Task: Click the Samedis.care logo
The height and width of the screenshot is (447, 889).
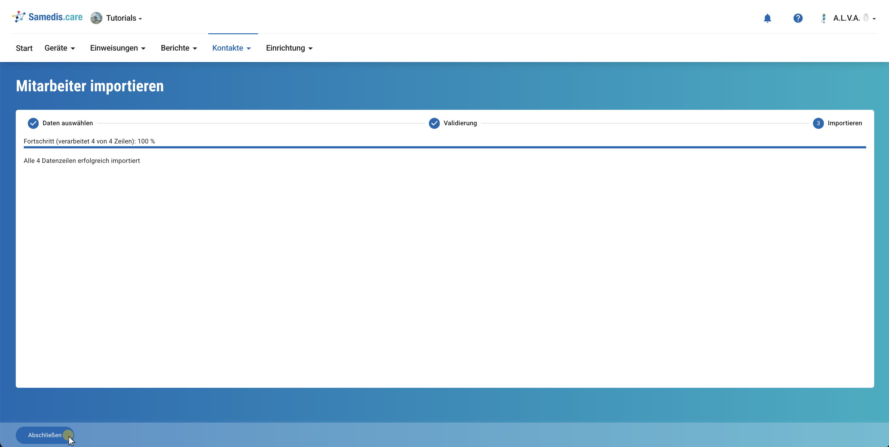Action: pyautogui.click(x=47, y=17)
